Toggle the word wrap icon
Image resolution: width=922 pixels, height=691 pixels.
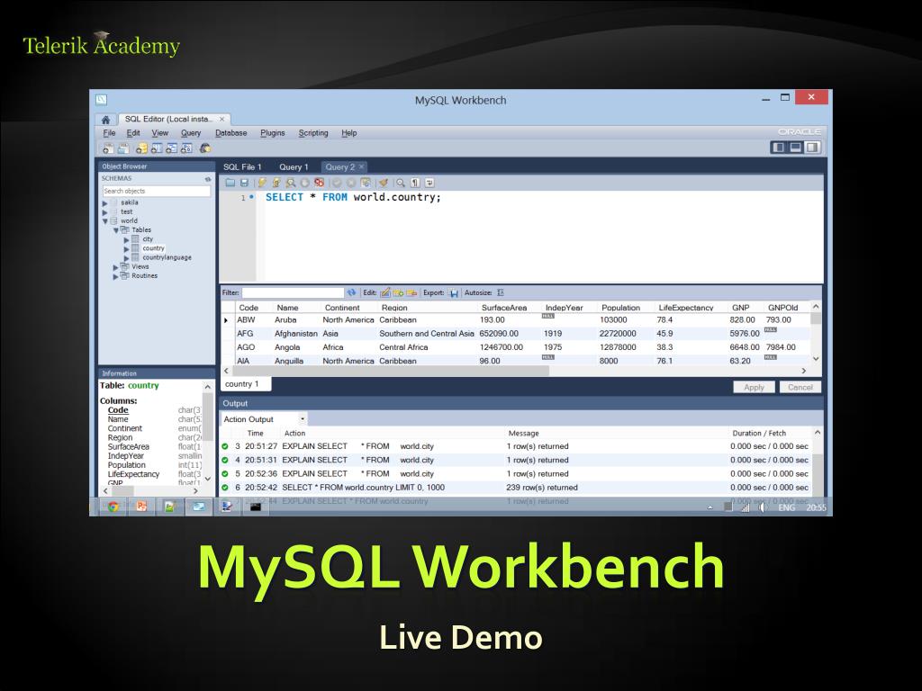(429, 183)
